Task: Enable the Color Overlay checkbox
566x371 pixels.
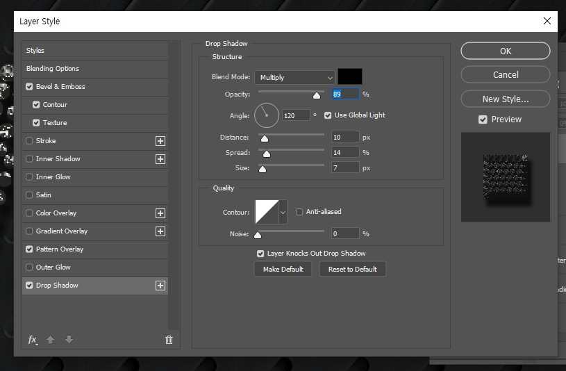Action: click(29, 213)
